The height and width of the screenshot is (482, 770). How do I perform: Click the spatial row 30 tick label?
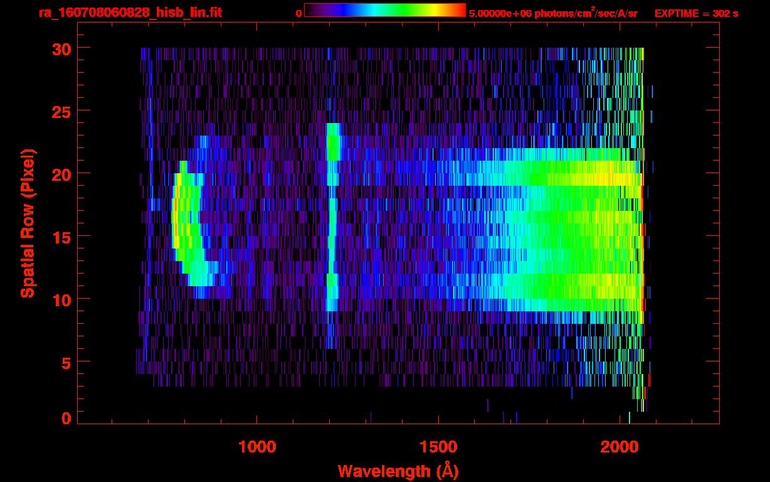click(x=60, y=48)
